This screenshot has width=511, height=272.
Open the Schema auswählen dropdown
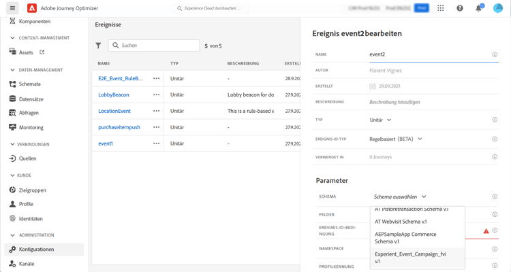coord(400,197)
